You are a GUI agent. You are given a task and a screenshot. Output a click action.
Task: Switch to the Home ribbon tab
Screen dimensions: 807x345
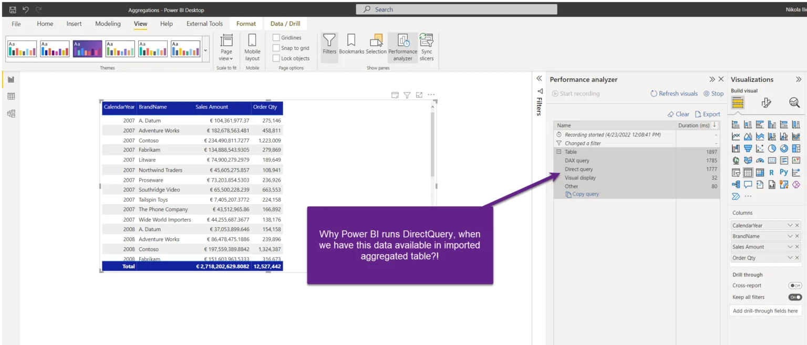click(45, 24)
